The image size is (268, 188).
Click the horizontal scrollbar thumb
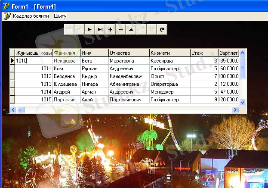[x=21, y=110]
